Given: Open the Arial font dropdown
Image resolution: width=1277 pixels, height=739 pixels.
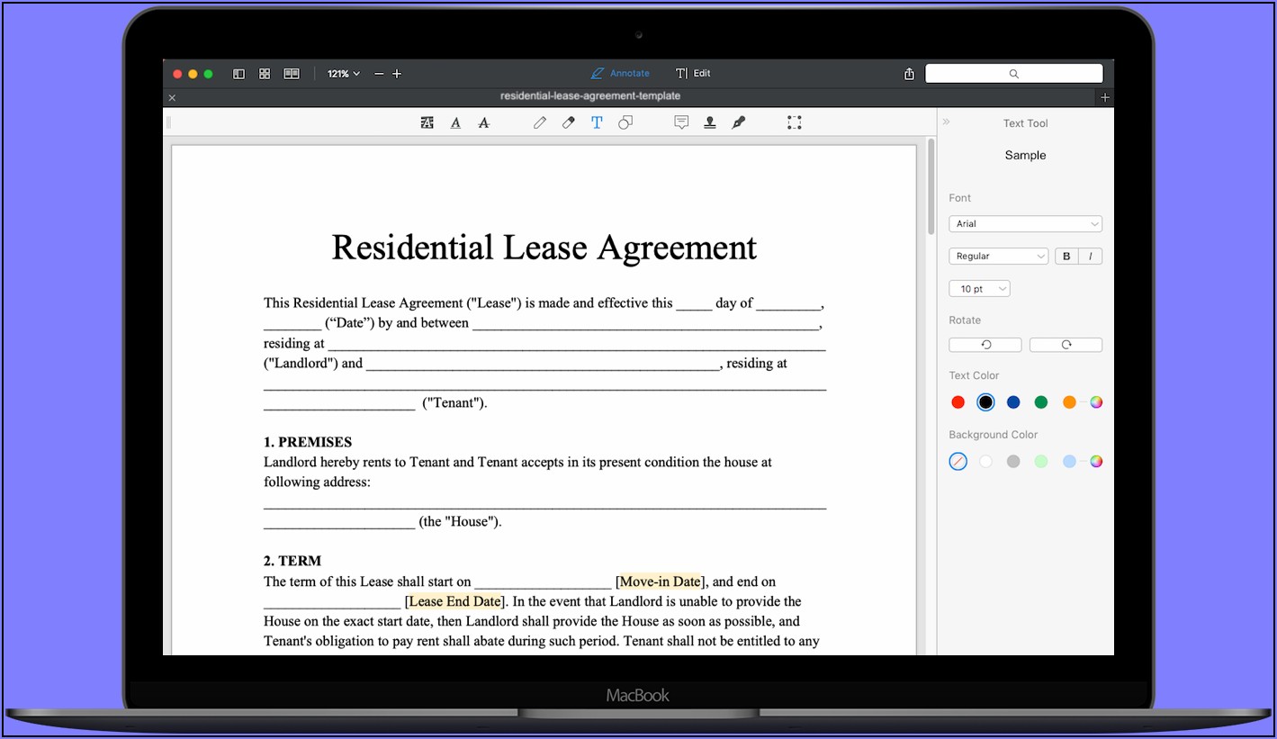Looking at the screenshot, I should point(1025,224).
